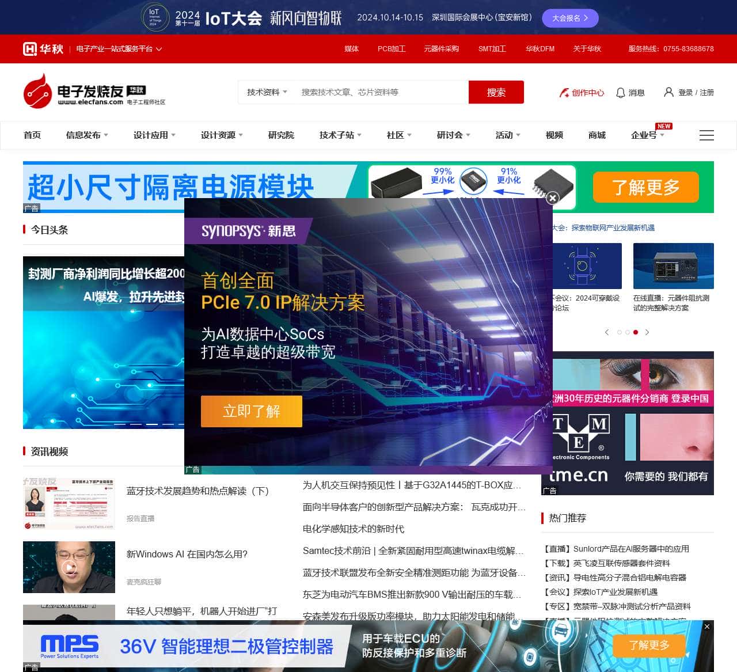Play the 新Windows AI video thumbnail
737x672 pixels.
[x=69, y=567]
